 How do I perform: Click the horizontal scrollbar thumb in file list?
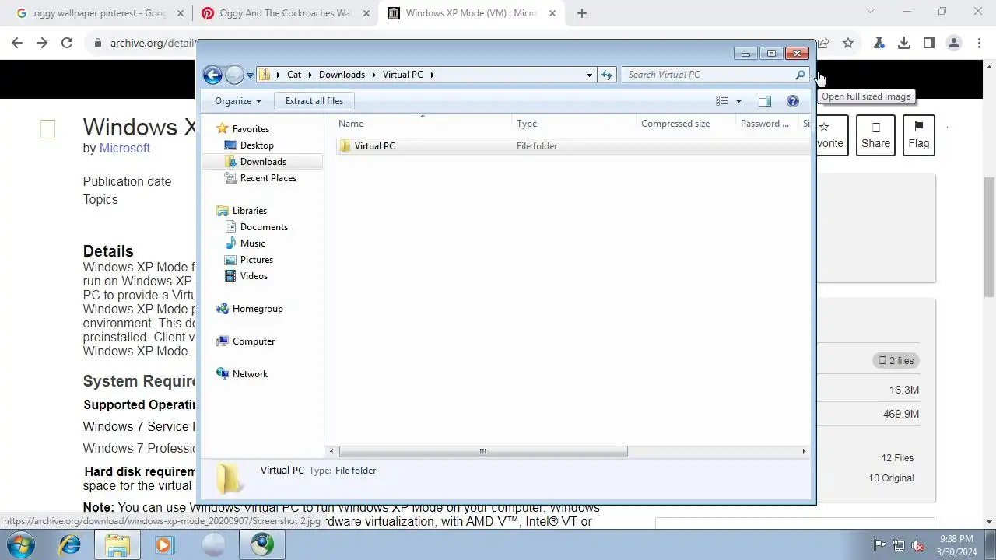click(x=483, y=451)
